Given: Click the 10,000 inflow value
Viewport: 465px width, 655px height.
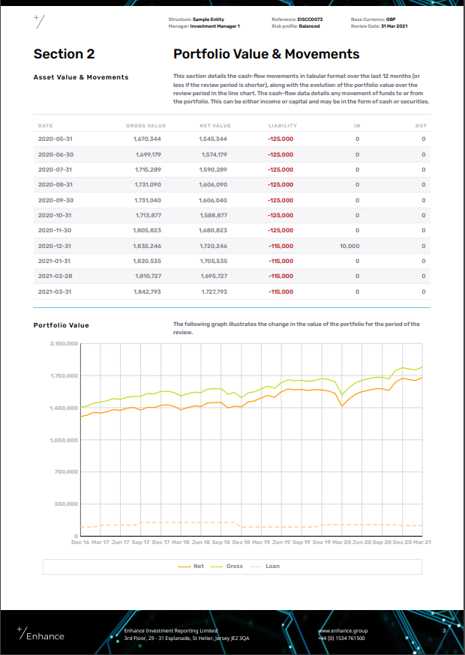Looking at the screenshot, I should tap(349, 246).
